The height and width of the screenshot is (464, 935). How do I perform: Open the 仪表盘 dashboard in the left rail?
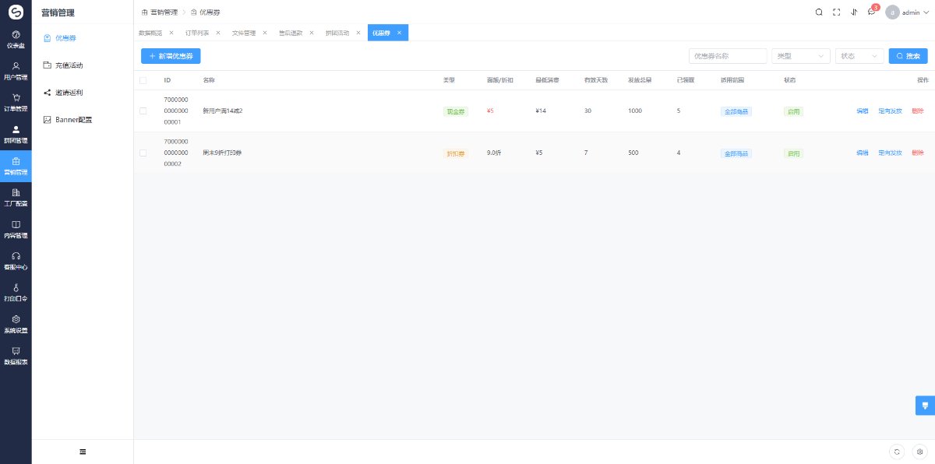16,40
